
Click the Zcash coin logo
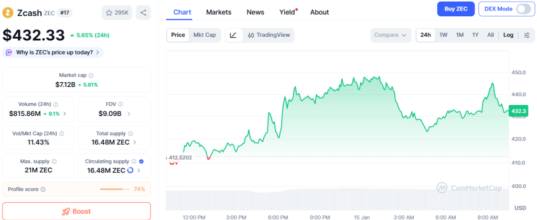[x=8, y=12]
